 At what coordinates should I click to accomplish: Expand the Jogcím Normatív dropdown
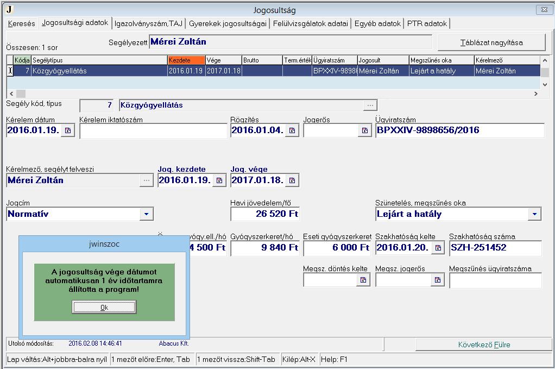pyautogui.click(x=146, y=214)
